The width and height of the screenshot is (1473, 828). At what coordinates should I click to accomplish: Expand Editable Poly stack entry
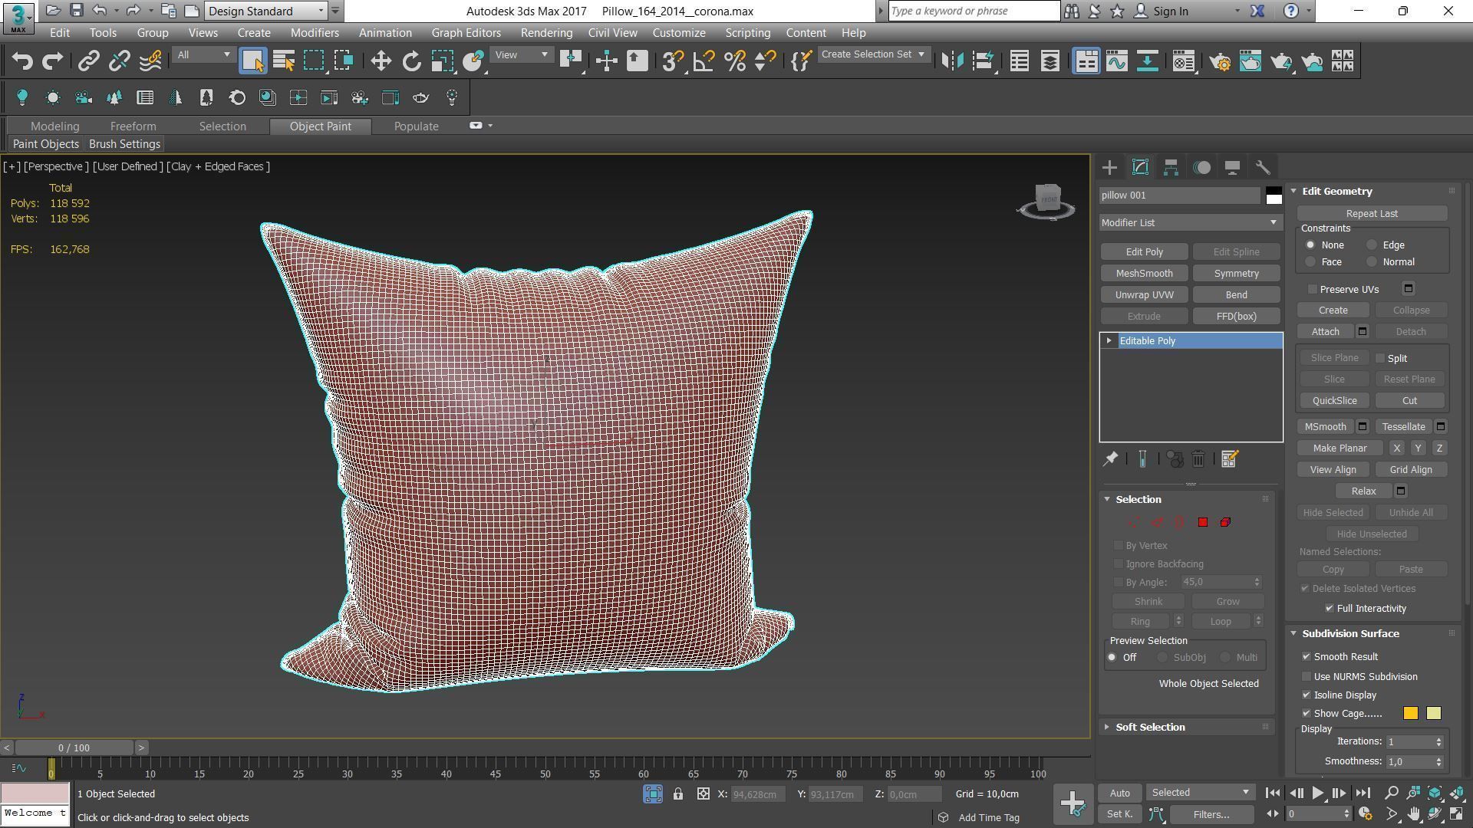[x=1109, y=341]
